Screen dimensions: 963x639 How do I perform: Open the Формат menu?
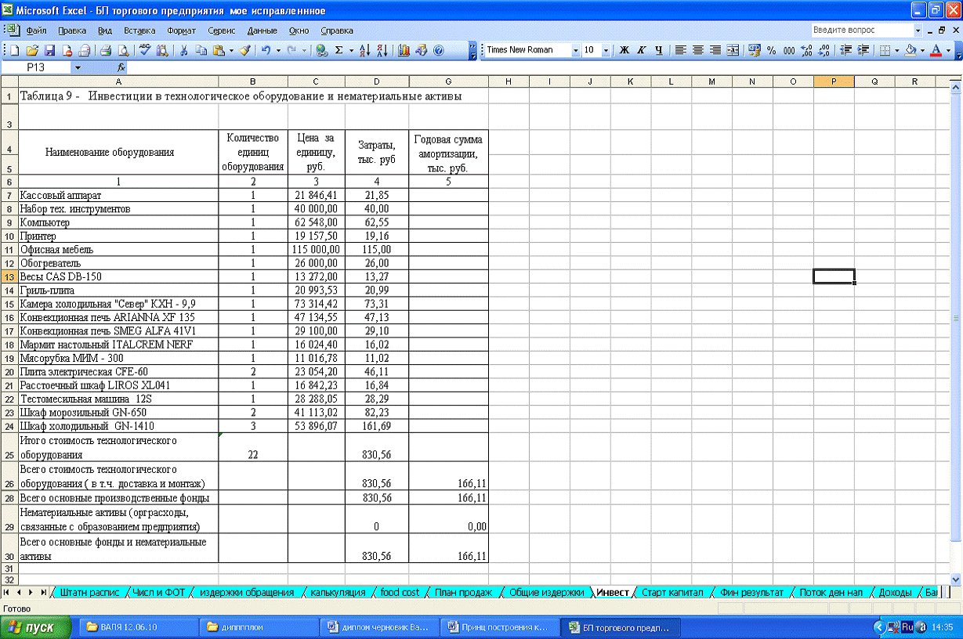(x=181, y=31)
